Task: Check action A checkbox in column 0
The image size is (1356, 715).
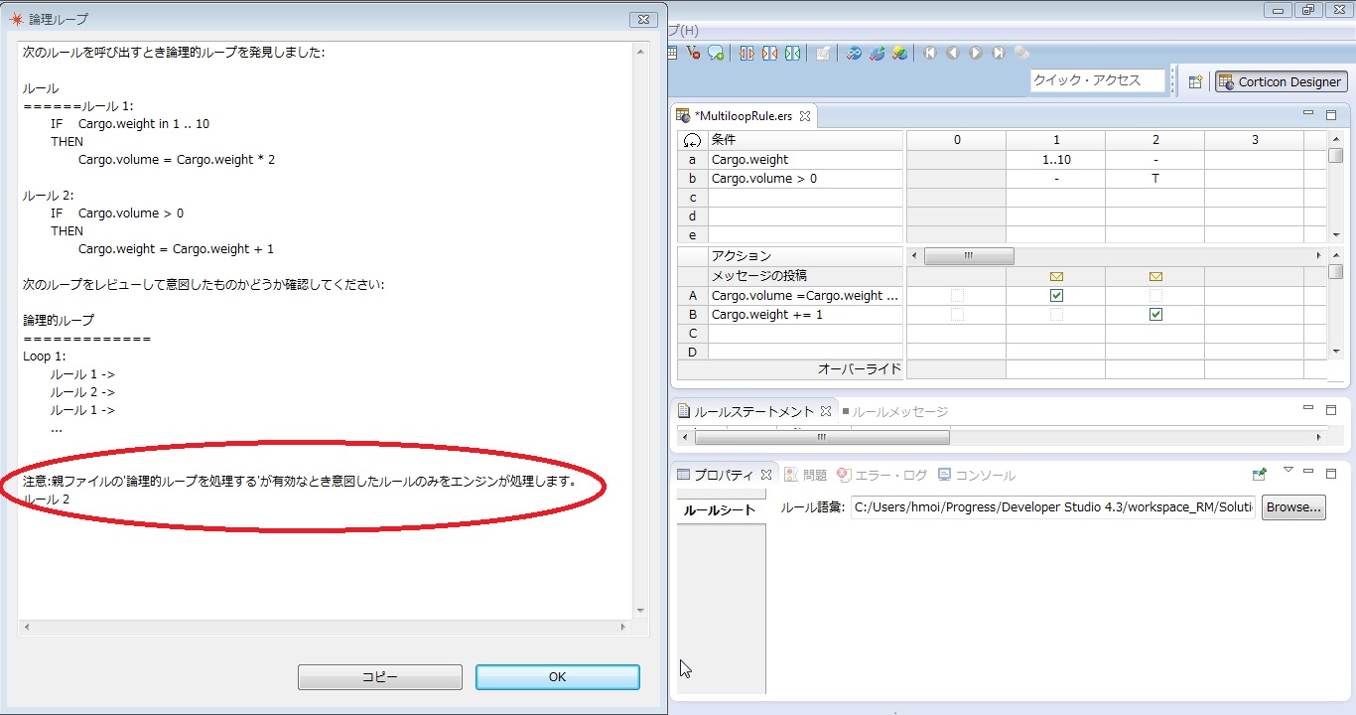Action: tap(957, 296)
